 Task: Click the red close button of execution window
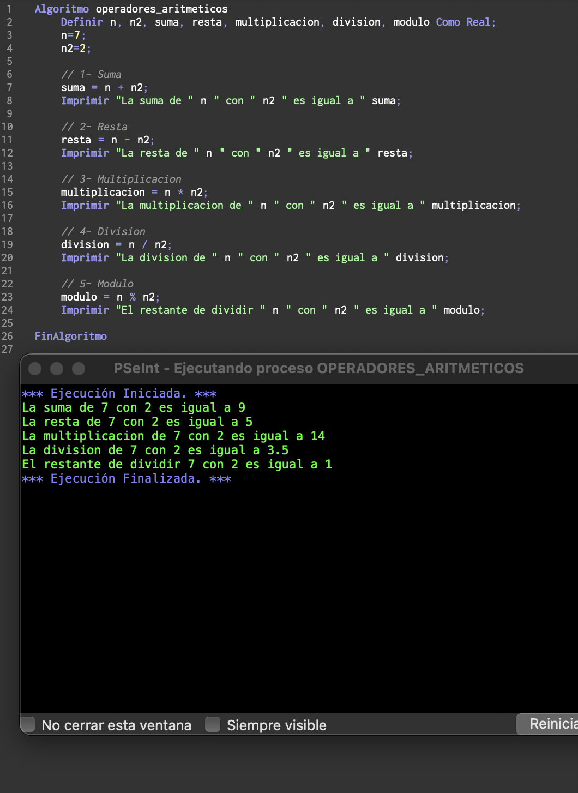coord(35,369)
